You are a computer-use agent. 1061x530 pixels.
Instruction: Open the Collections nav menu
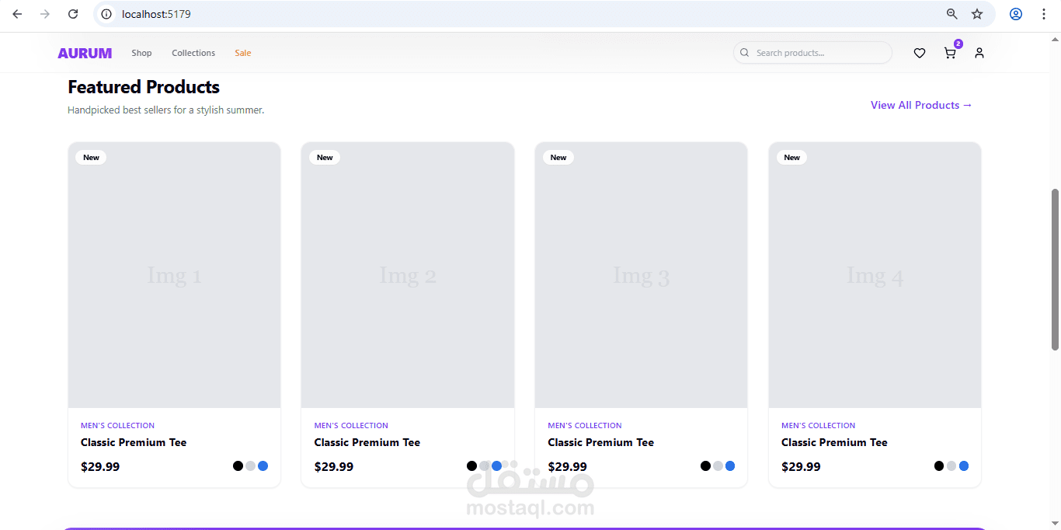click(x=193, y=53)
